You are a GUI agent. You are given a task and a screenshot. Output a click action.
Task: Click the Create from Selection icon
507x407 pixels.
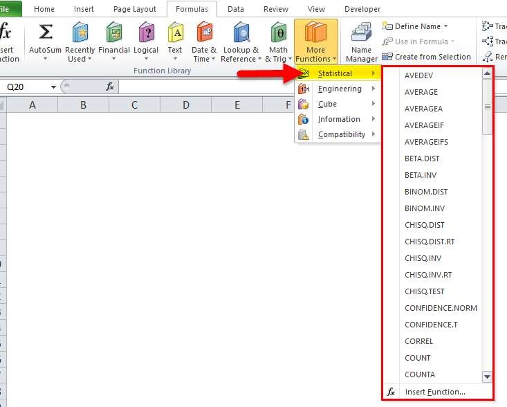coord(387,57)
